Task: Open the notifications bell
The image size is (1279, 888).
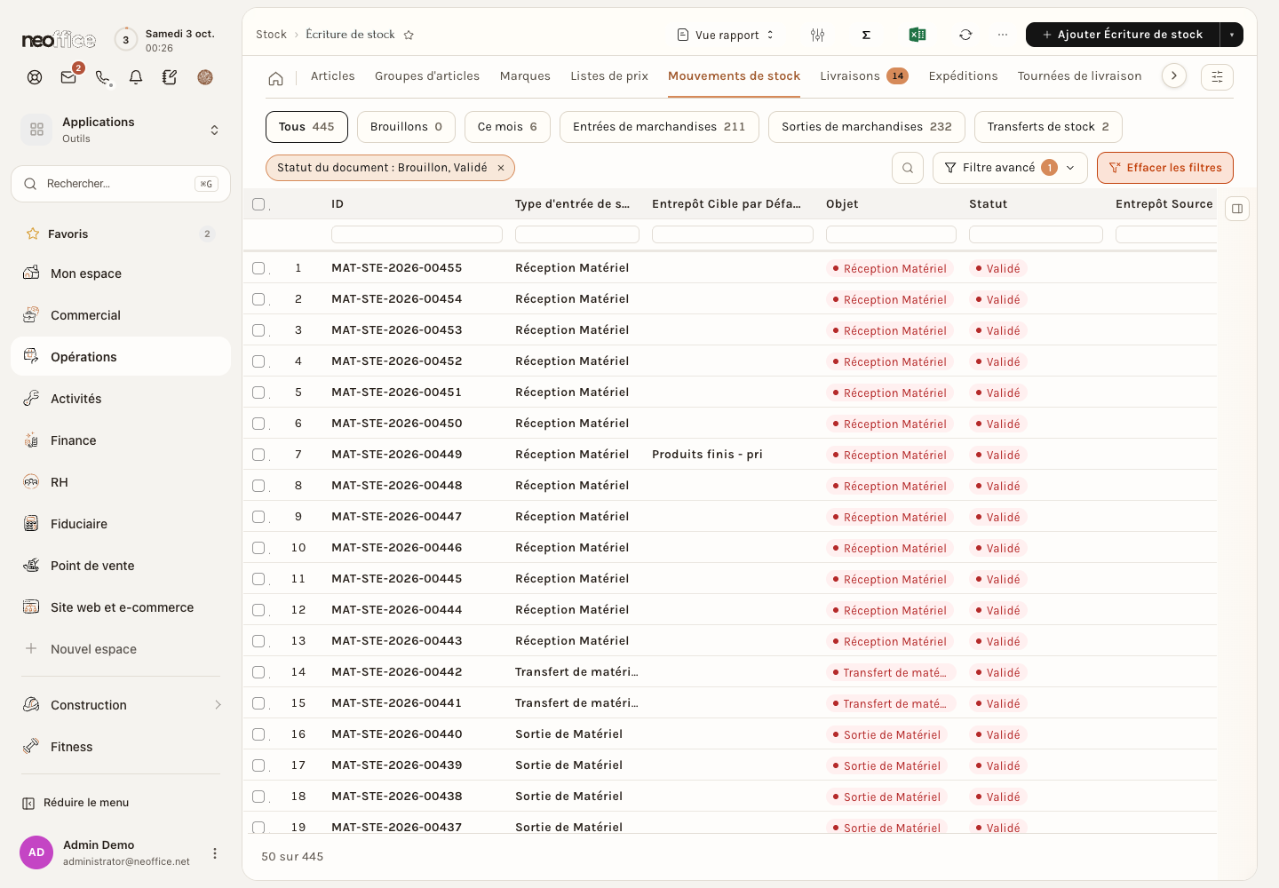Action: [x=136, y=77]
